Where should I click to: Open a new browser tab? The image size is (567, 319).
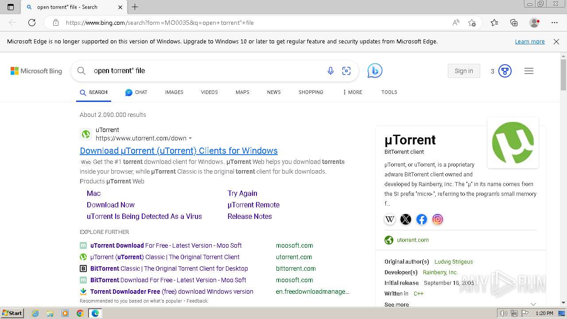[135, 7]
